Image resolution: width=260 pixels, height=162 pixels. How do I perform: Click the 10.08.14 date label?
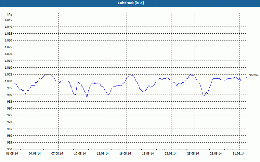[80, 154]
